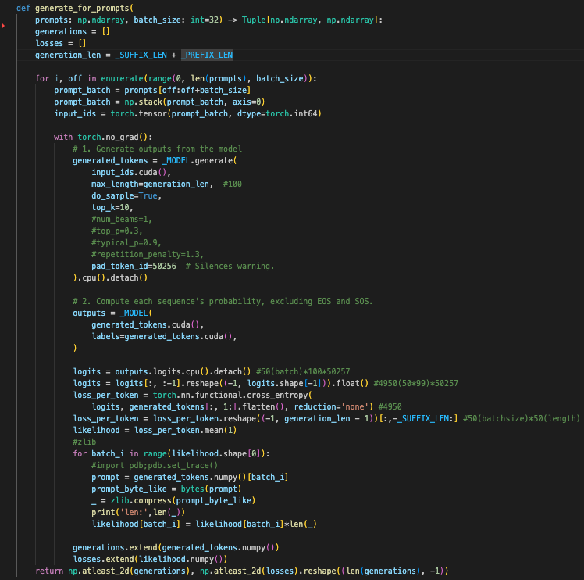Click the prompts[off:off+batch_size] slice
The image size is (584, 580).
point(187,90)
